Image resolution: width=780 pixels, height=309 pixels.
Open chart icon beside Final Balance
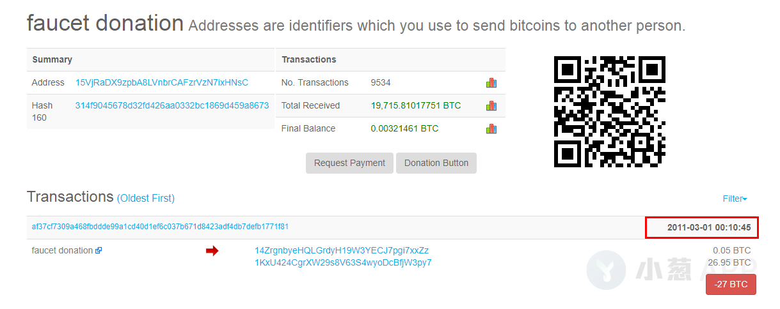(x=491, y=128)
